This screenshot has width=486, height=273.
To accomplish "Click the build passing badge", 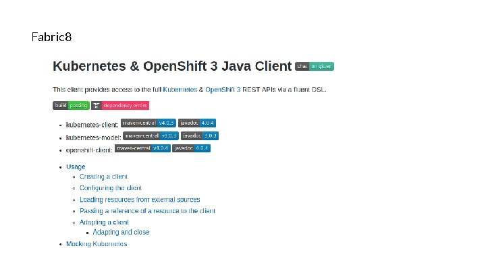I will [71, 106].
